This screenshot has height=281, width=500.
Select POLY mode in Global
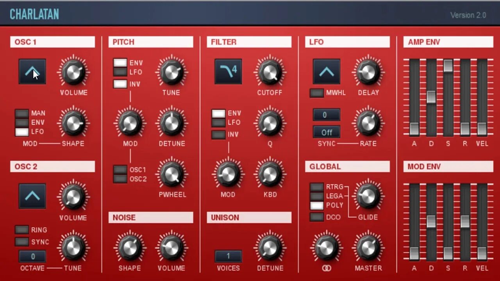click(x=317, y=205)
